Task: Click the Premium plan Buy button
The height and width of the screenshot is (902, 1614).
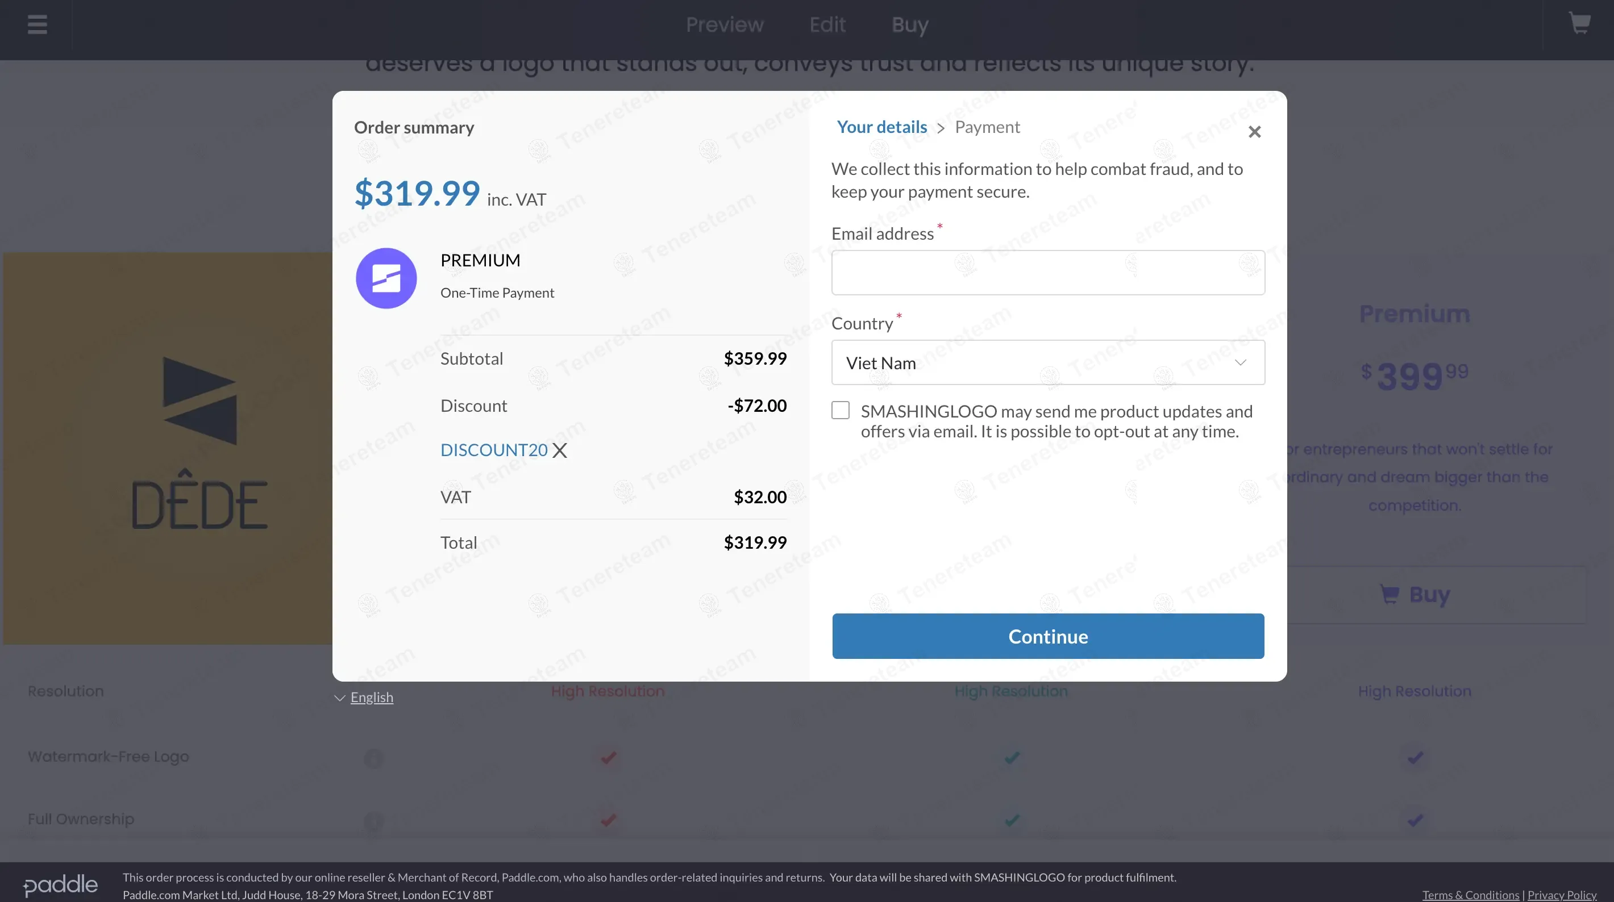Action: (x=1415, y=595)
